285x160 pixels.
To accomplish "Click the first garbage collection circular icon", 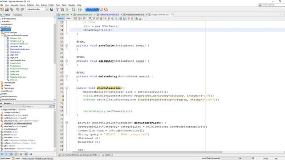I will 101,9.
